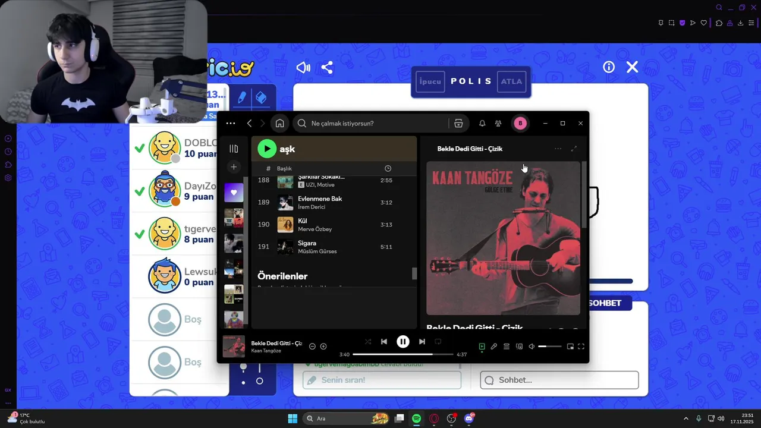Click İpucu hint button
Image resolution: width=761 pixels, height=428 pixels.
click(430, 81)
